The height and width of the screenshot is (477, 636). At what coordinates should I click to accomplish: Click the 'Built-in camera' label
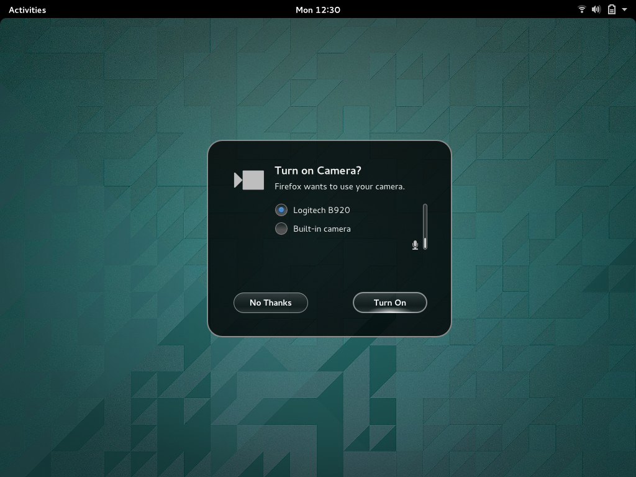click(x=322, y=229)
